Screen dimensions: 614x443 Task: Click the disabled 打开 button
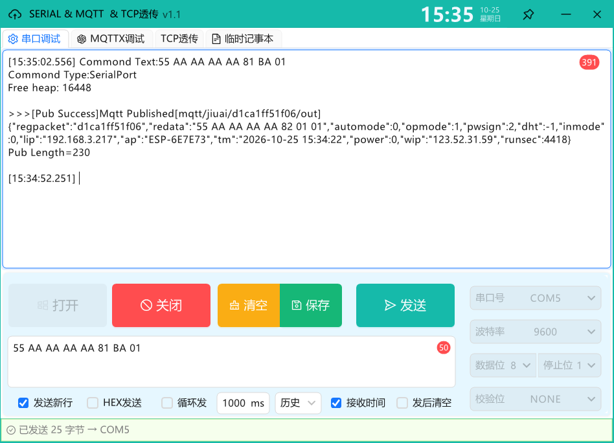[x=58, y=305]
